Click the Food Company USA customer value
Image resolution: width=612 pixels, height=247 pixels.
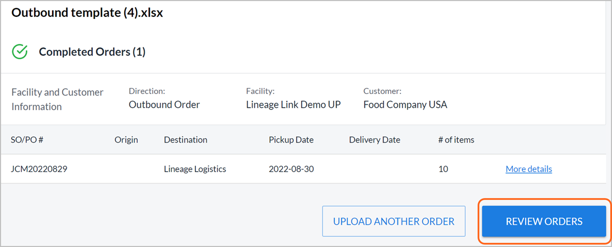(x=405, y=105)
